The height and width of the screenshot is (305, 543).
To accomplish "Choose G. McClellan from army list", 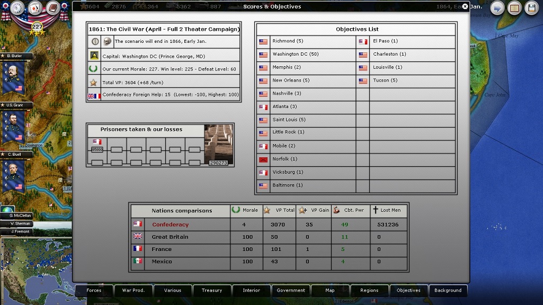I will tap(19, 216).
